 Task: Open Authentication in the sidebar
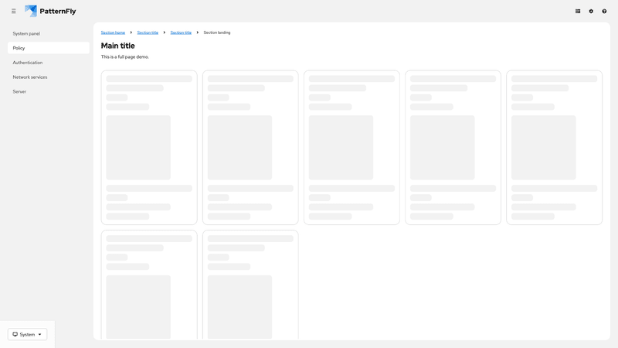(28, 63)
